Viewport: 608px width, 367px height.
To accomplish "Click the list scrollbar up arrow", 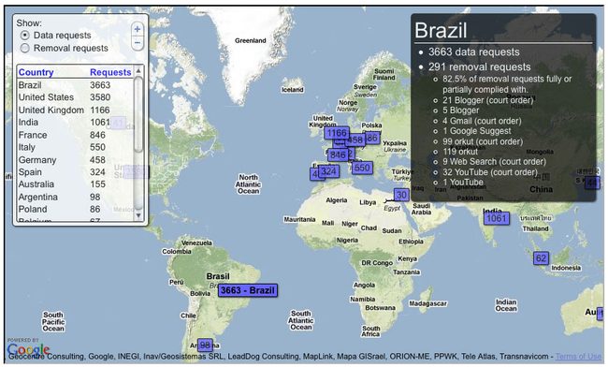I will 138,70.
